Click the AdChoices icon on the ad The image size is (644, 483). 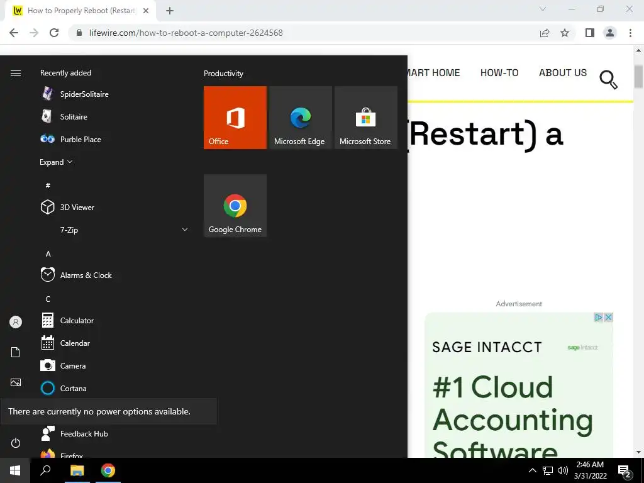(x=599, y=317)
